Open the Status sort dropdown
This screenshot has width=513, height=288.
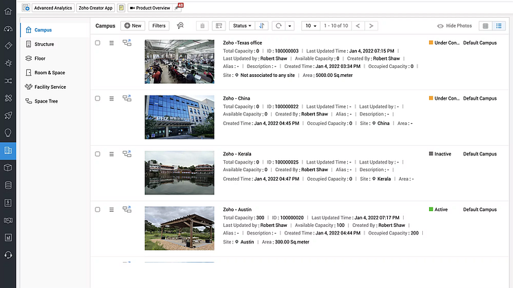click(x=242, y=26)
